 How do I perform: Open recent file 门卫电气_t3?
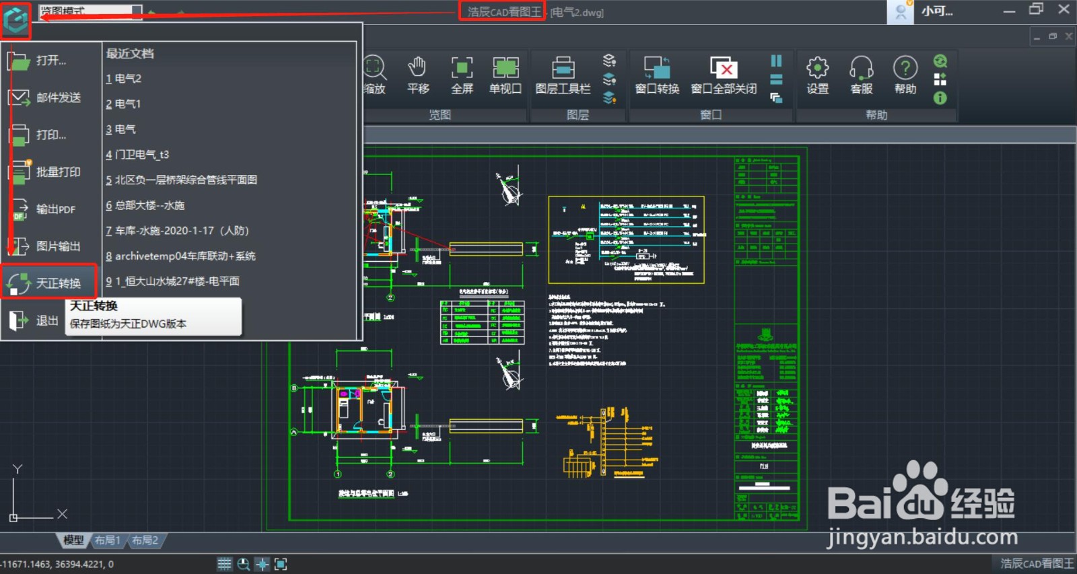click(137, 155)
